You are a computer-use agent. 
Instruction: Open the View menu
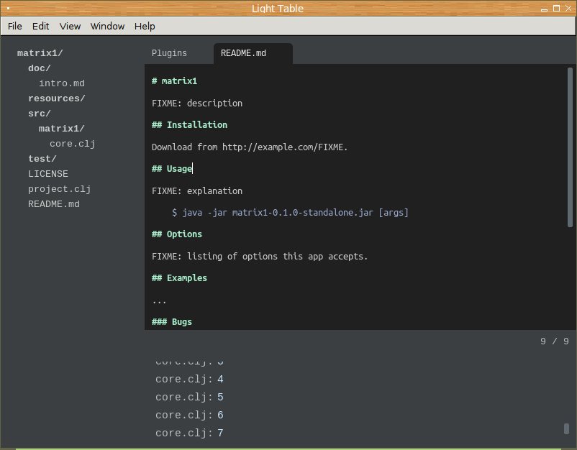70,26
